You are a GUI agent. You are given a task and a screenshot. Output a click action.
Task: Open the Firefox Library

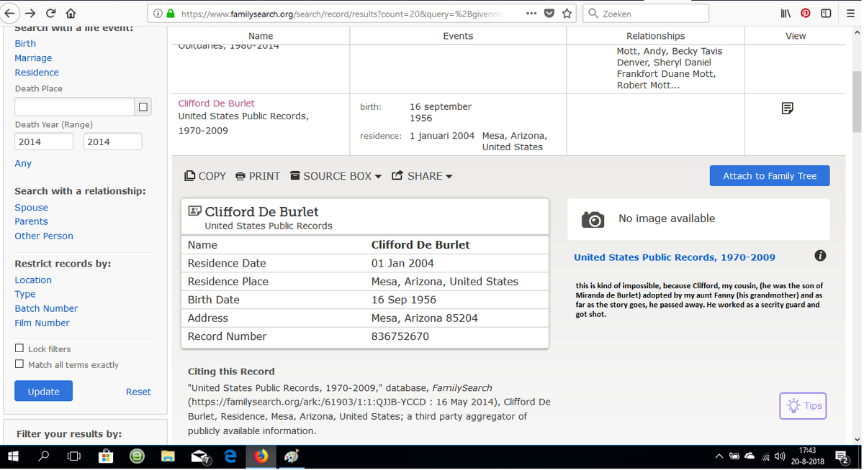tap(786, 13)
